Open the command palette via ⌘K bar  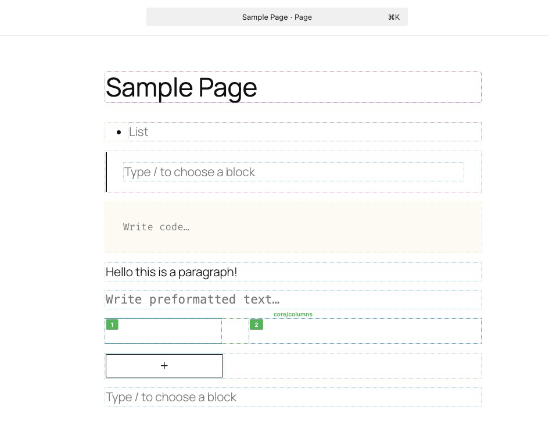point(277,17)
